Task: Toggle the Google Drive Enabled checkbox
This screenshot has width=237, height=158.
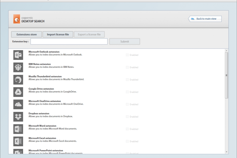Action: tap(127, 92)
